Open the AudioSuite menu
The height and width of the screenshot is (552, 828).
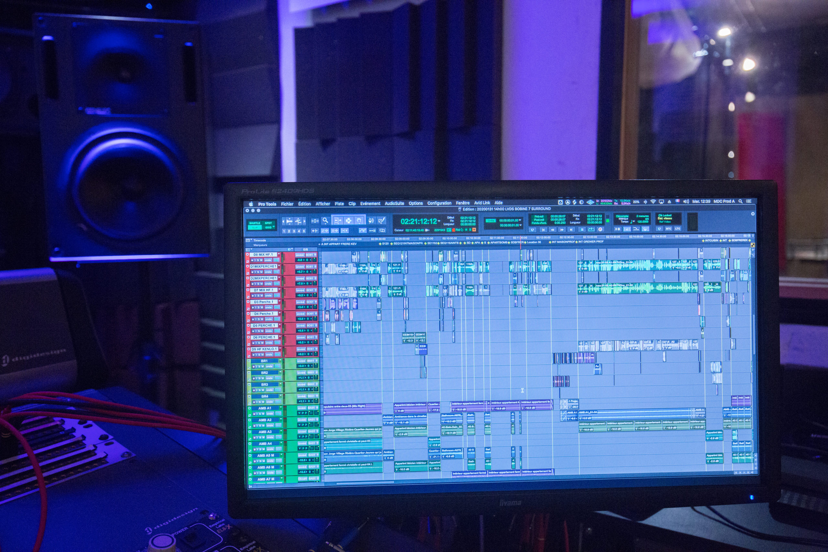394,203
